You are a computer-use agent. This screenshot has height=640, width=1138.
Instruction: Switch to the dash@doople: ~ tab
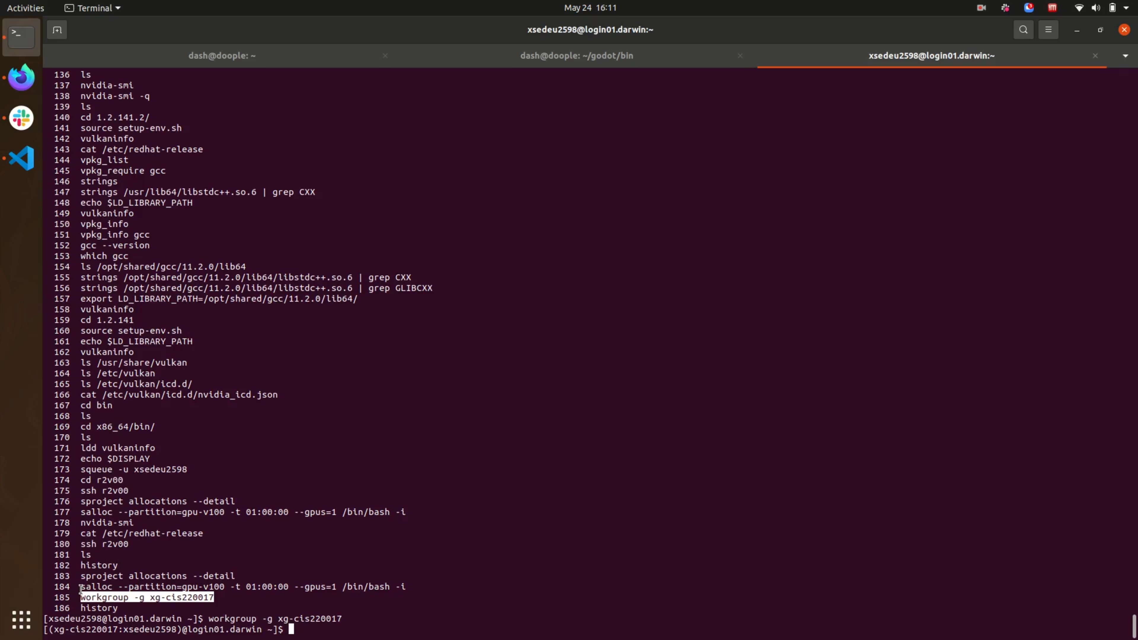tap(222, 56)
